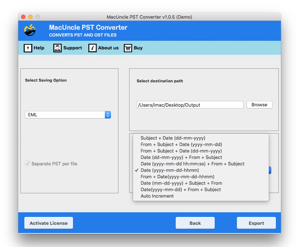Click the Help question mark icon
This screenshot has width=297, height=247.
point(28,48)
